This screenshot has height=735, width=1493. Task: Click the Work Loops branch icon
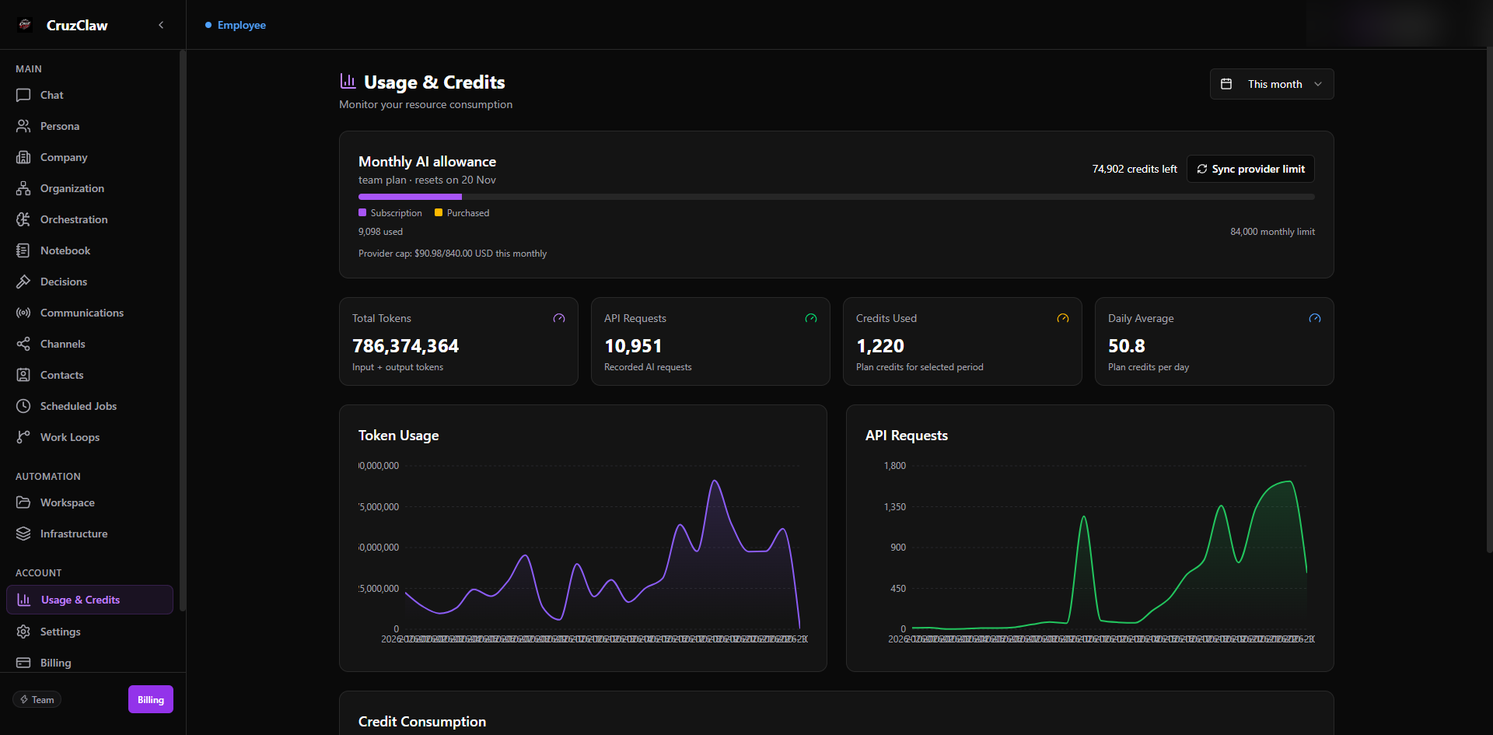click(x=23, y=437)
